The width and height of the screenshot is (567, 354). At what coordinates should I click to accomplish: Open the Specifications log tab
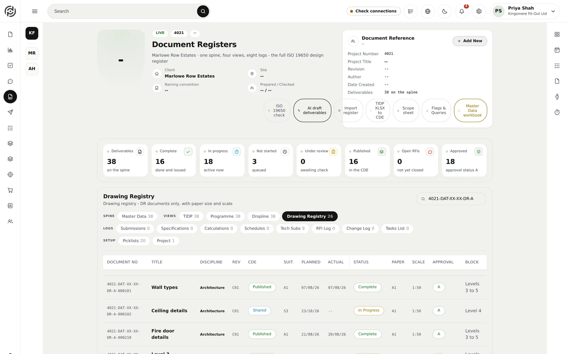tap(177, 228)
